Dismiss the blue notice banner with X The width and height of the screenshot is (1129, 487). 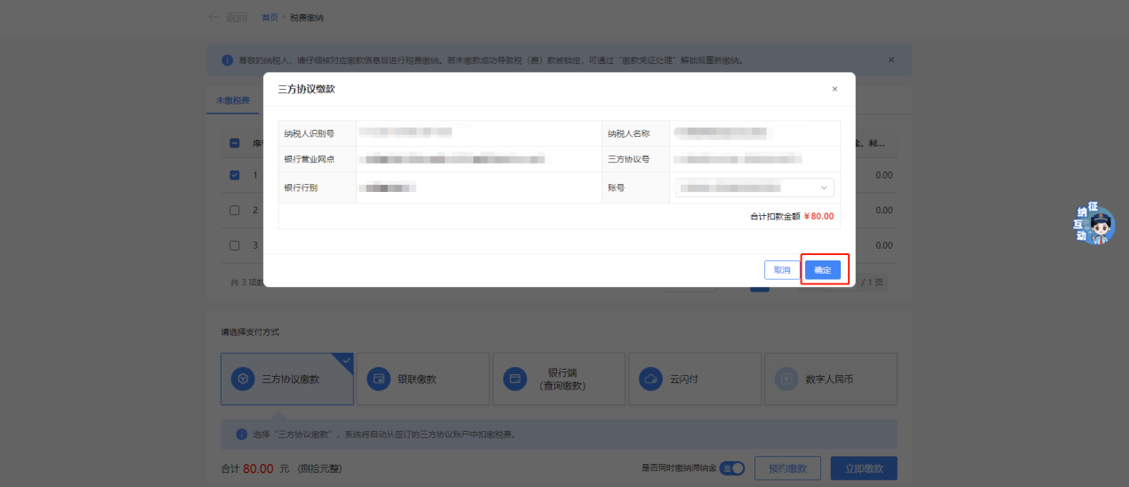coord(891,60)
